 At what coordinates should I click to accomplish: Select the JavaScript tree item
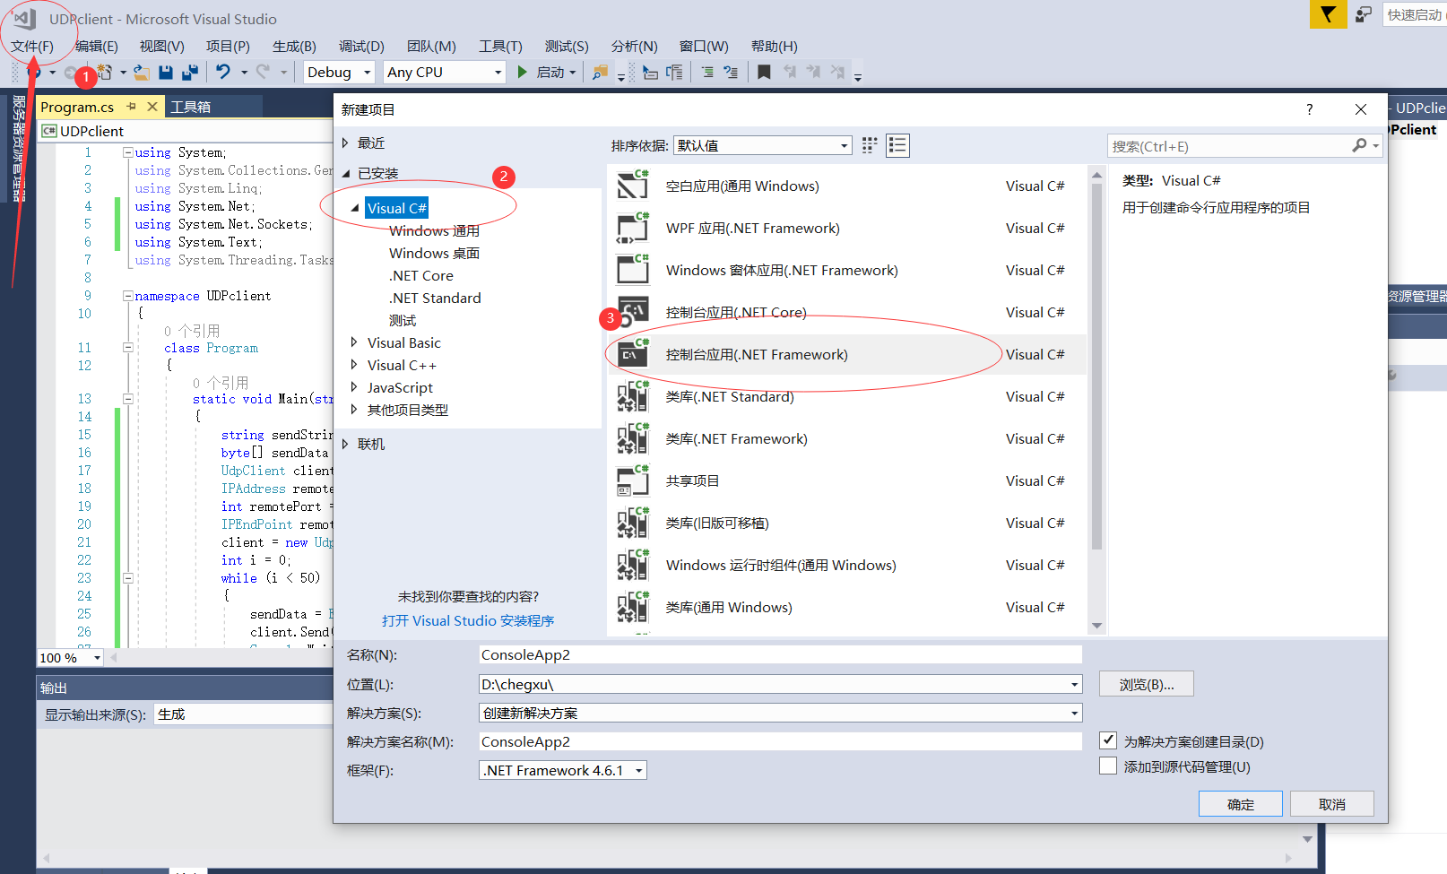point(400,387)
